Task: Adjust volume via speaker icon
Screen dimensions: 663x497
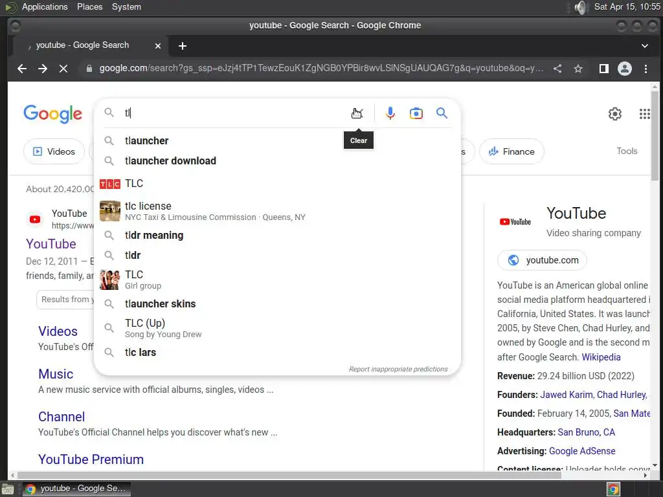Action: [581, 7]
